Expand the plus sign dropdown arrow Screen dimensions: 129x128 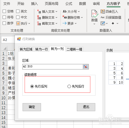[x=117, y=23]
